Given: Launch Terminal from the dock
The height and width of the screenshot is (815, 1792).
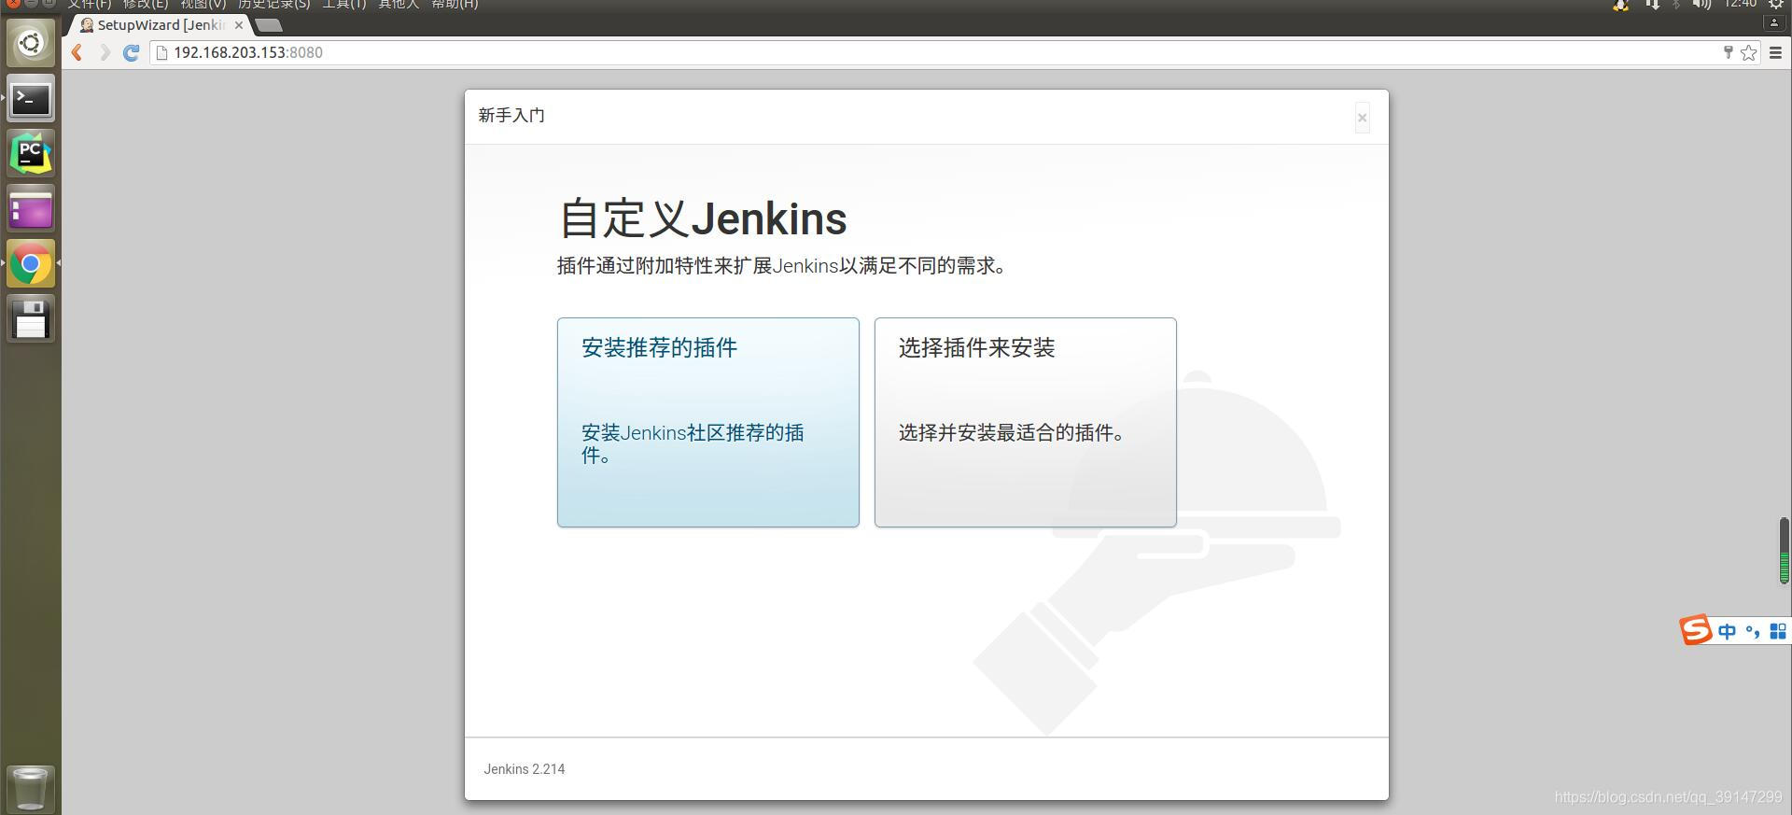Looking at the screenshot, I should click(x=31, y=98).
